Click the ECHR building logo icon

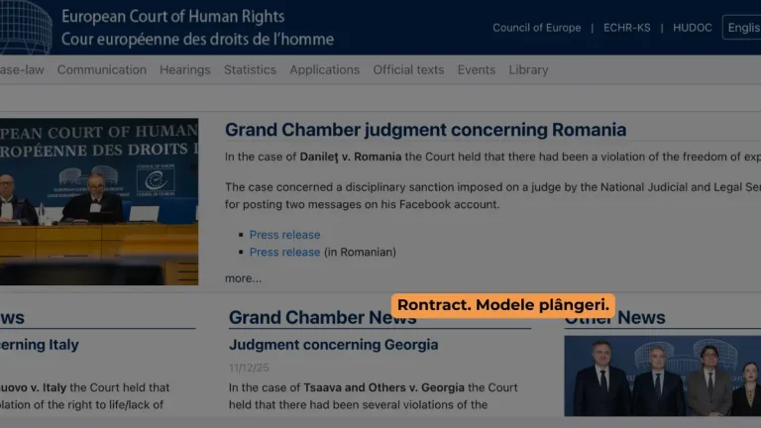[27, 24]
